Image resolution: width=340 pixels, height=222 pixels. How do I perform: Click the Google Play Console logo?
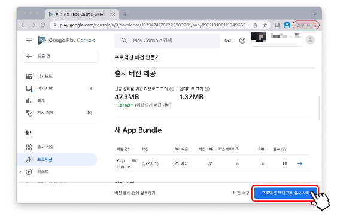coord(66,40)
